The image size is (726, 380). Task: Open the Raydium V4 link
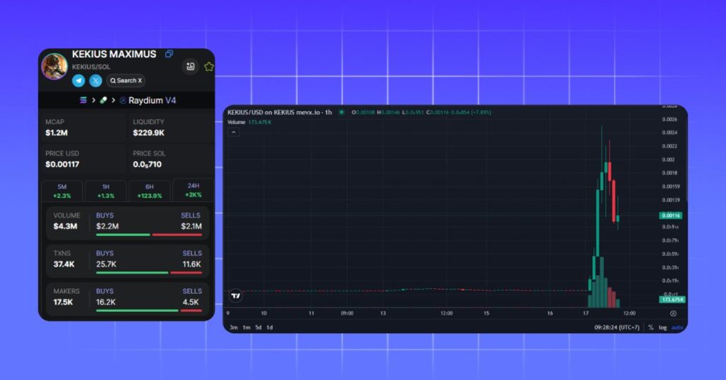coord(152,100)
